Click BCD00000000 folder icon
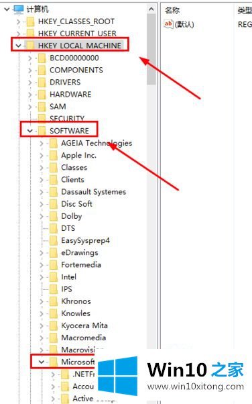 (42, 58)
